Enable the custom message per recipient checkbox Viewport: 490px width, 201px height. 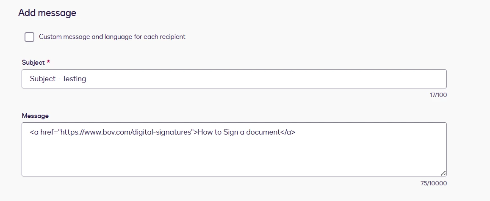click(x=29, y=37)
